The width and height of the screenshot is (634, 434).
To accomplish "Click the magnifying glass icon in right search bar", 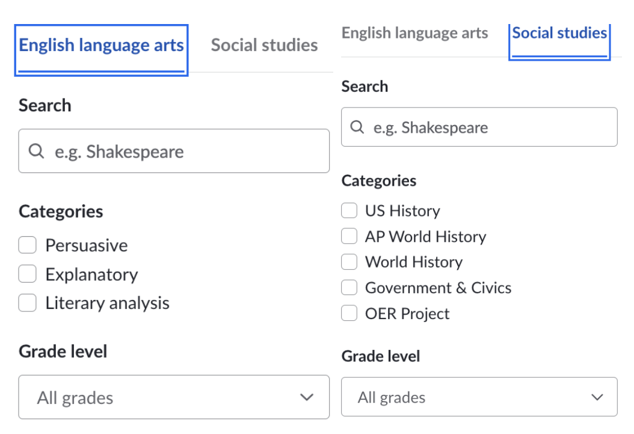I will (359, 127).
